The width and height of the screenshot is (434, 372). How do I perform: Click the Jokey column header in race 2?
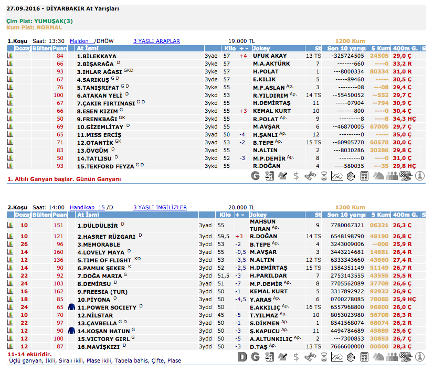tap(258, 215)
